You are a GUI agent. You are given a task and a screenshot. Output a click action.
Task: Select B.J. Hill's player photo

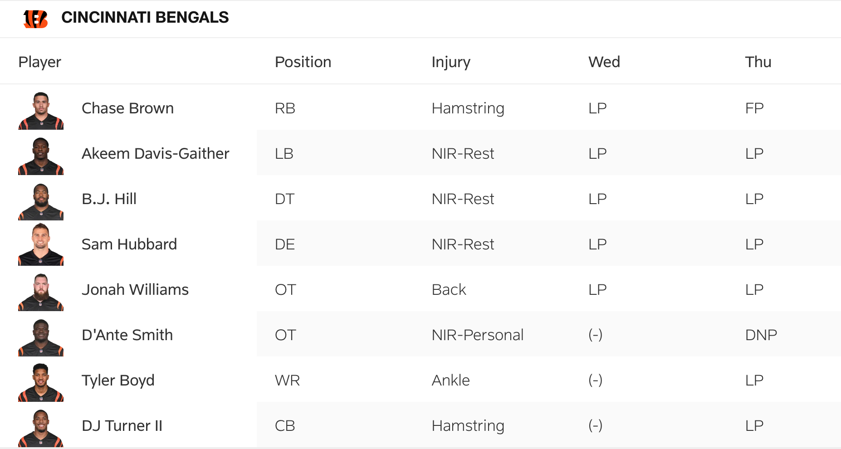(41, 201)
